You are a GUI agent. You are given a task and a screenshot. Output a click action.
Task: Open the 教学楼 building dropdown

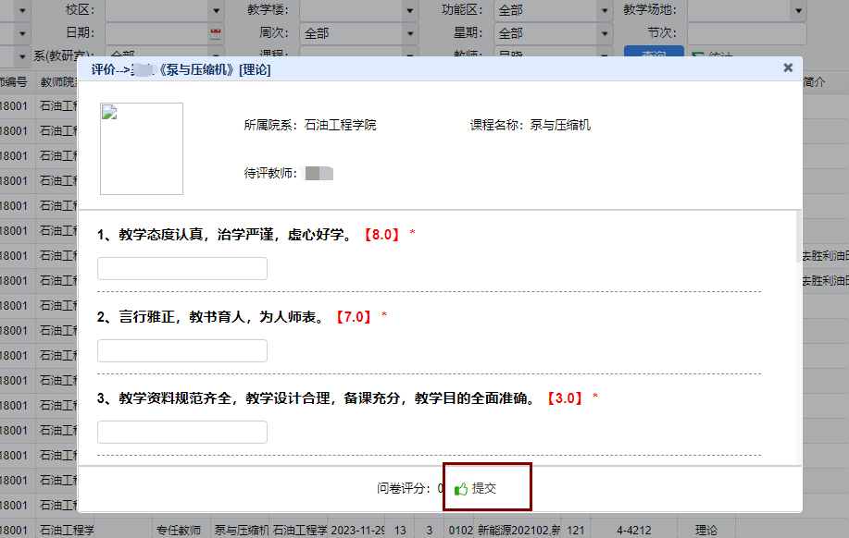point(410,11)
